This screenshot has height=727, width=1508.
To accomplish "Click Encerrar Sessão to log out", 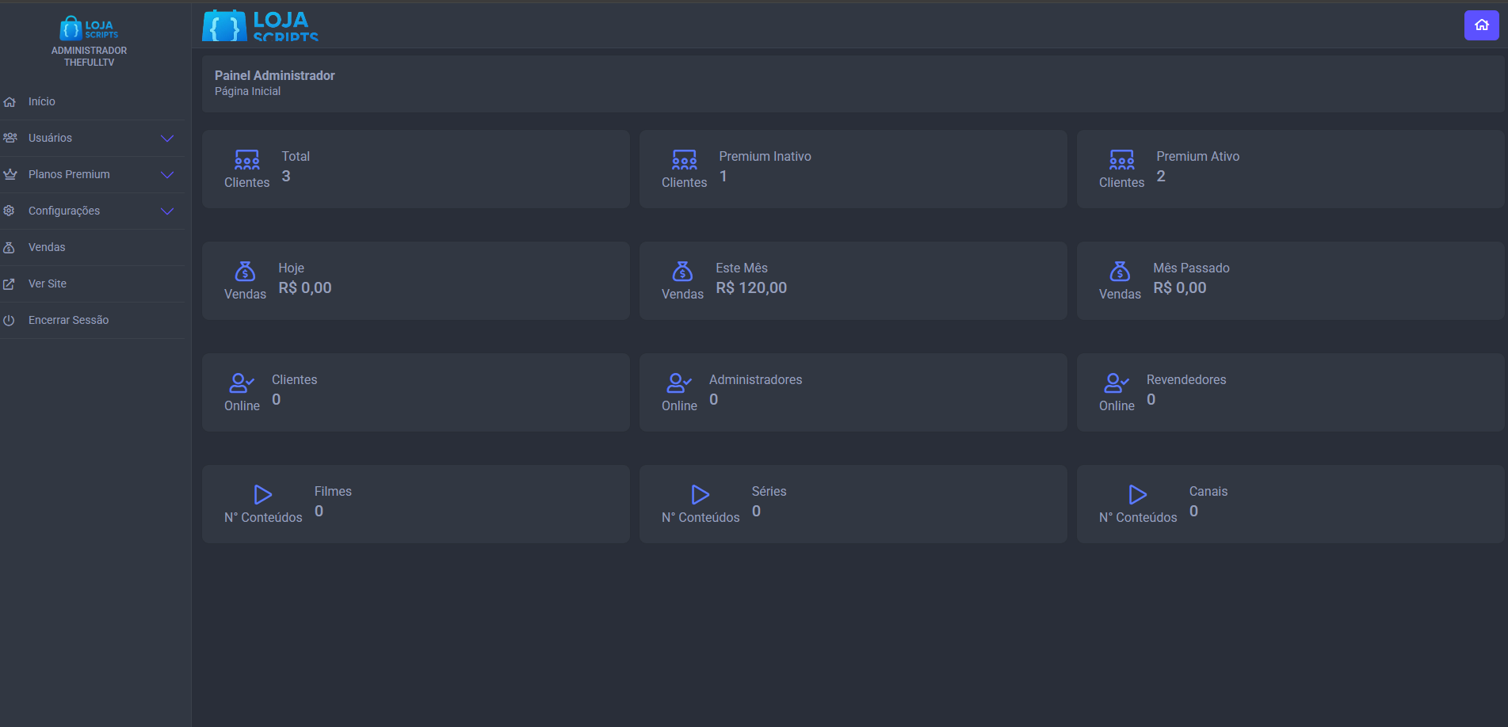I will pos(68,321).
